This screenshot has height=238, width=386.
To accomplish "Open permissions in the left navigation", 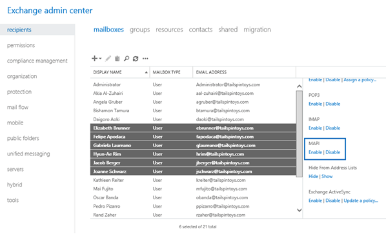I will pos(21,45).
